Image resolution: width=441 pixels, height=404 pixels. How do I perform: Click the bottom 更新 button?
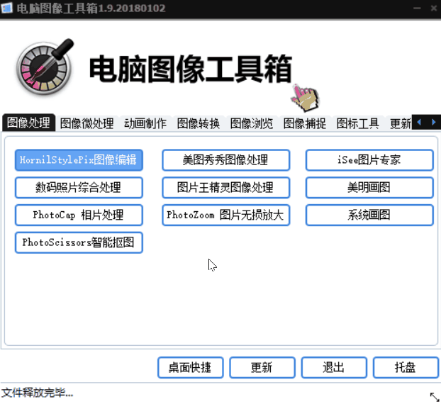tap(262, 367)
